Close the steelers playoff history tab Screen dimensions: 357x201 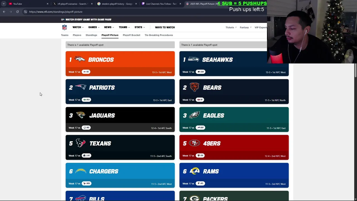point(136,4)
